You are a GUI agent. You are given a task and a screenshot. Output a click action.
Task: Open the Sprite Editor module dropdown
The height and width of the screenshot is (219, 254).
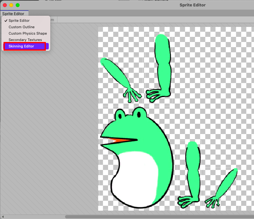pos(14,13)
